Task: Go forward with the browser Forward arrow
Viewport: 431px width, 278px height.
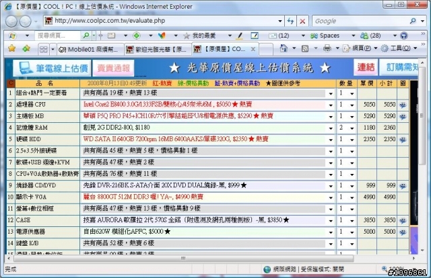Action: pos(26,21)
